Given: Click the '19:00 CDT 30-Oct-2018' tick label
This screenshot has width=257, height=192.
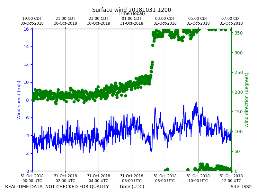Looking at the screenshot, I should coord(32,21).
